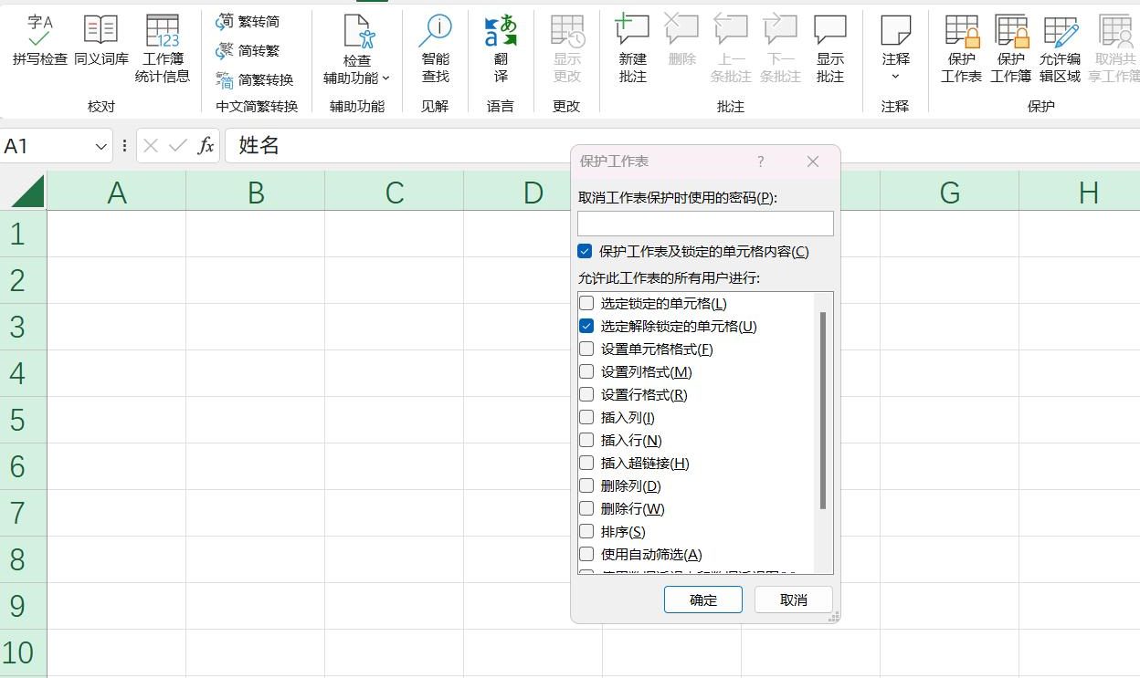Allow 插入行 by checking it
The height and width of the screenshot is (678, 1140).
coord(587,440)
